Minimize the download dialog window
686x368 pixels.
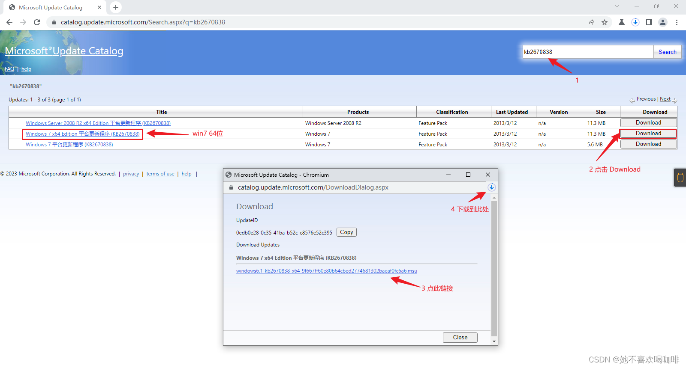click(x=448, y=175)
